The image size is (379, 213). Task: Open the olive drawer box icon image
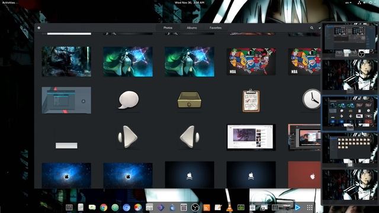click(x=189, y=99)
